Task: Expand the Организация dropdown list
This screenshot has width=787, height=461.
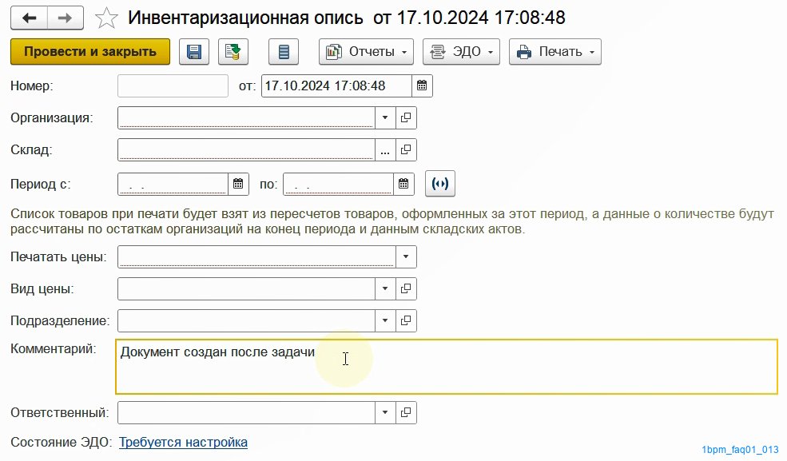Action: 385,118
